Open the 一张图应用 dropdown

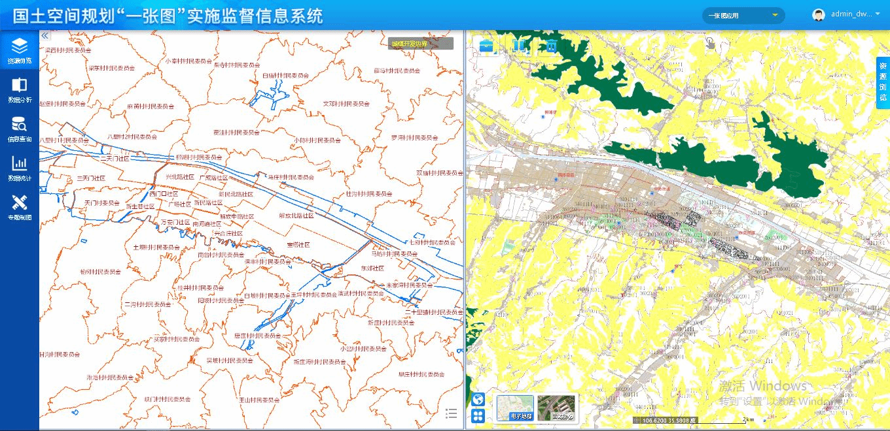point(743,15)
